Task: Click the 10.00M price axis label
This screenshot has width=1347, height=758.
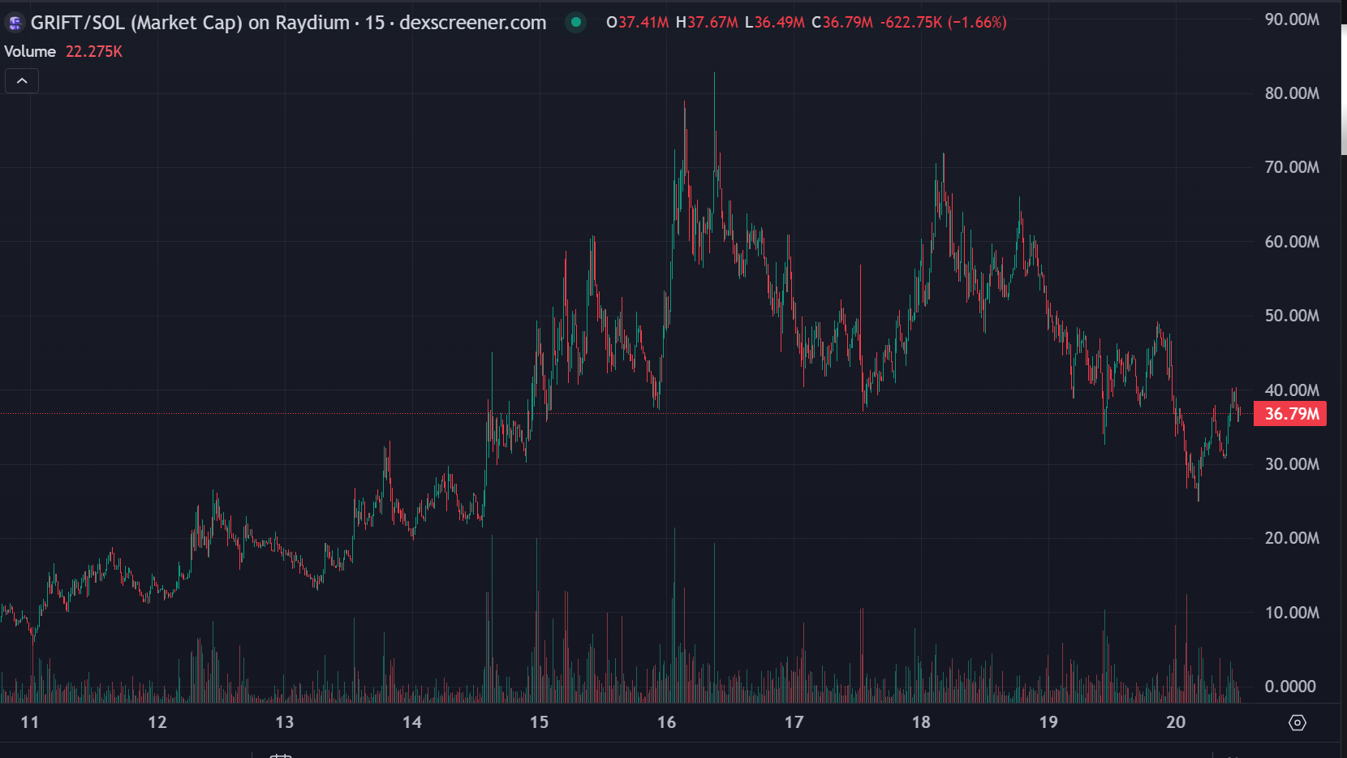Action: click(x=1292, y=613)
